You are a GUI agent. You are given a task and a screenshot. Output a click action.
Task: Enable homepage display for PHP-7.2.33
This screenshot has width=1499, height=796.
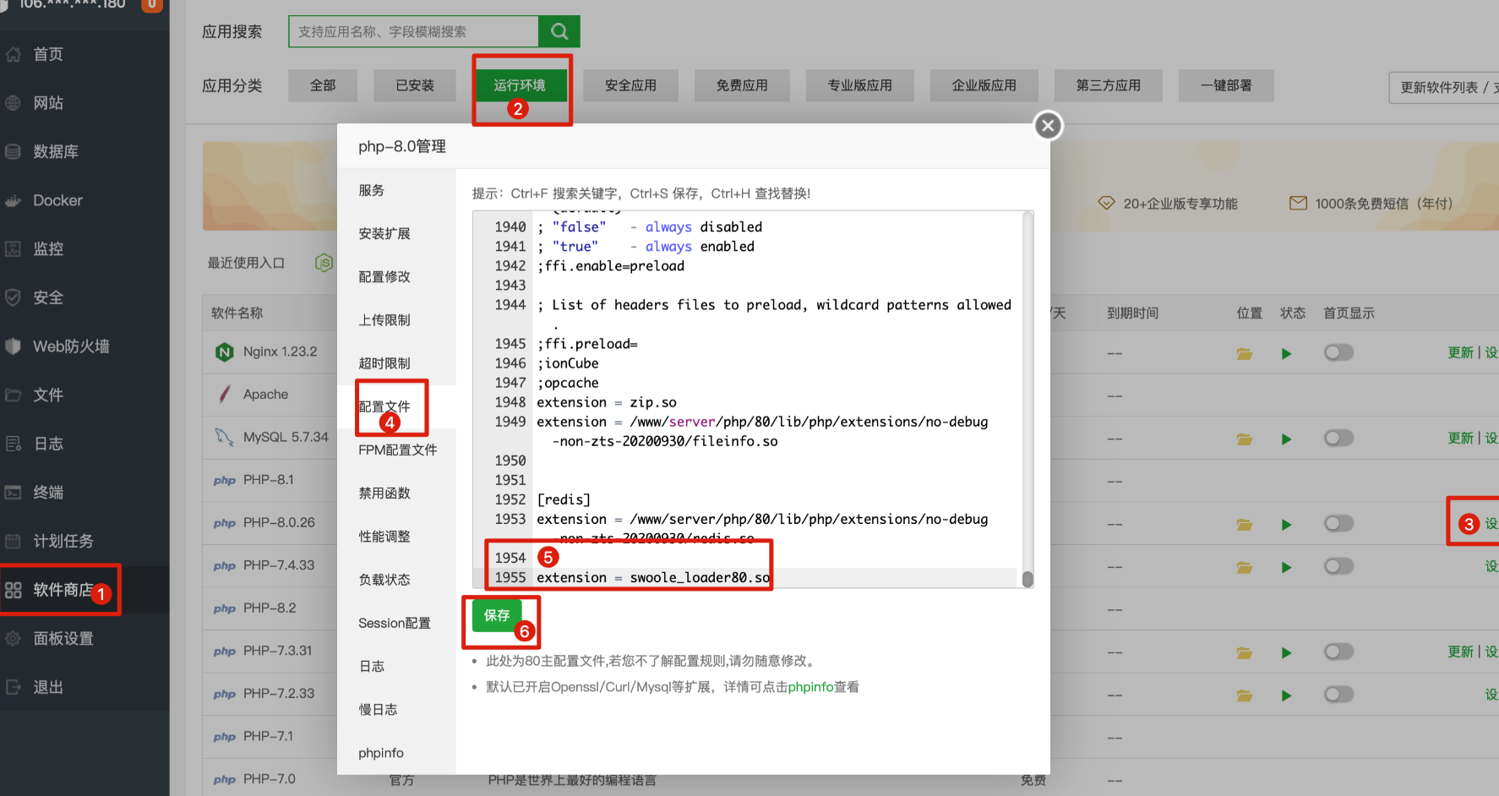pos(1338,695)
